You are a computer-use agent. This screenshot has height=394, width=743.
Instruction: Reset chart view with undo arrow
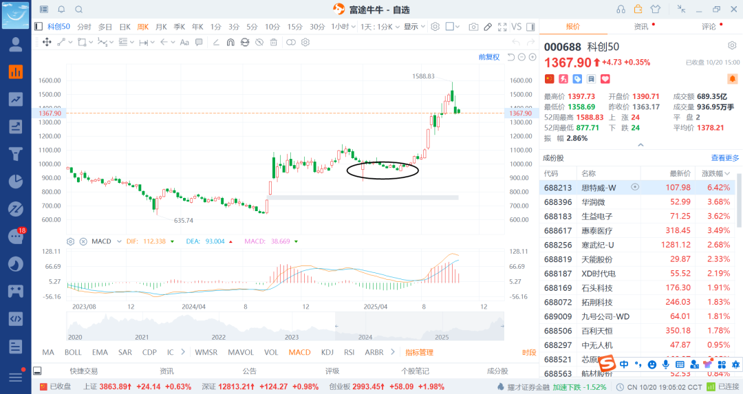pyautogui.click(x=510, y=57)
